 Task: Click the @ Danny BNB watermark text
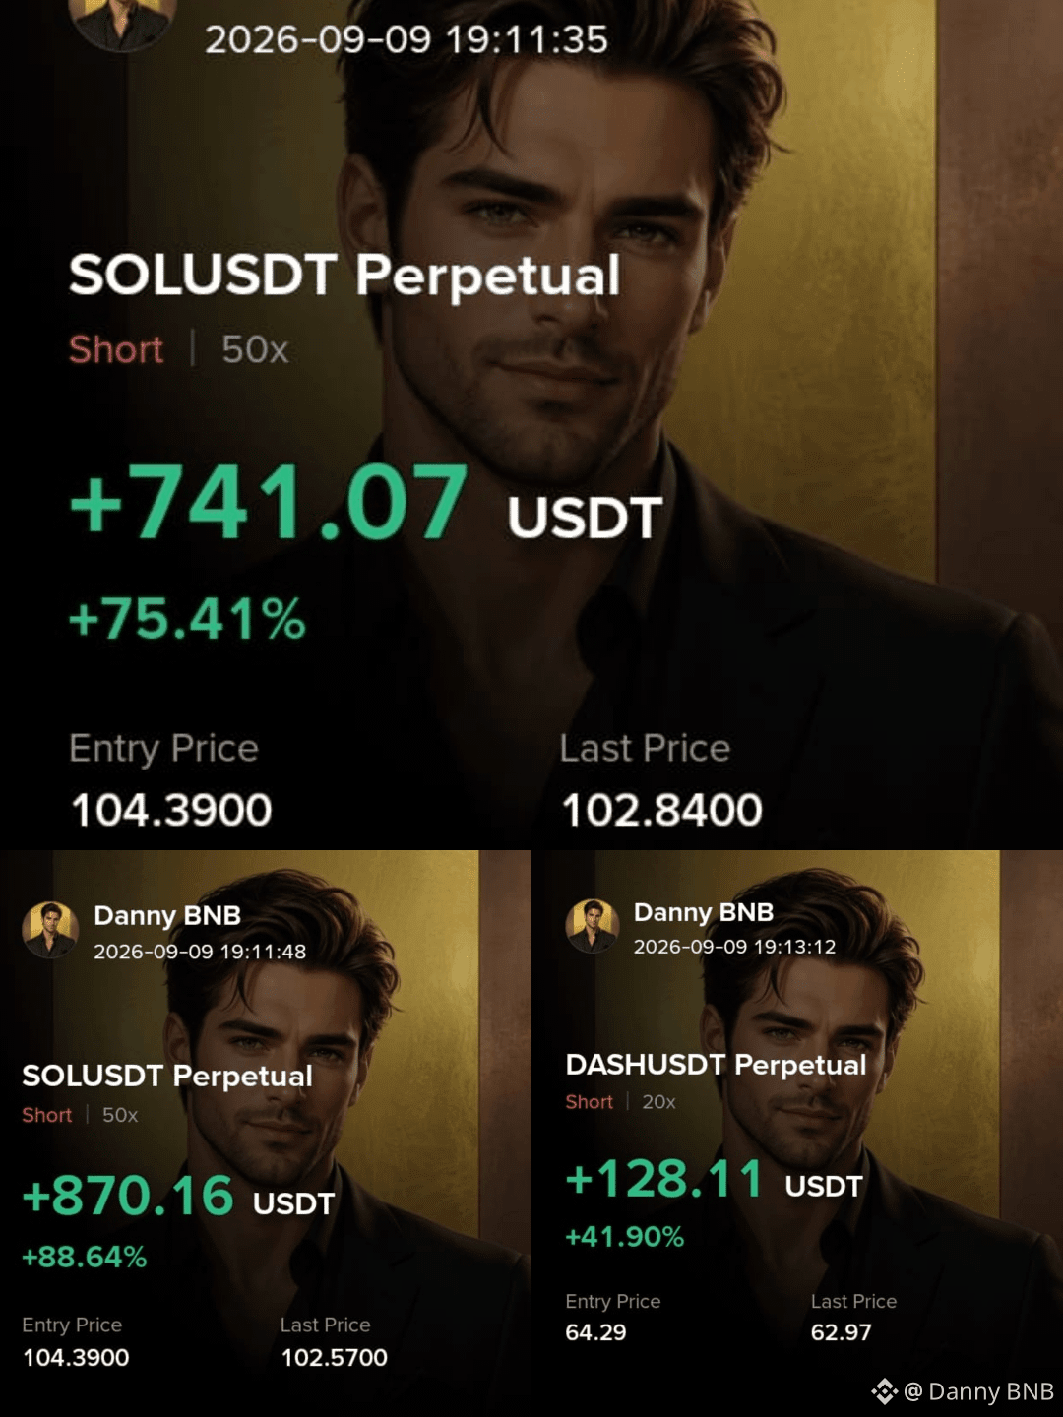978,1391
